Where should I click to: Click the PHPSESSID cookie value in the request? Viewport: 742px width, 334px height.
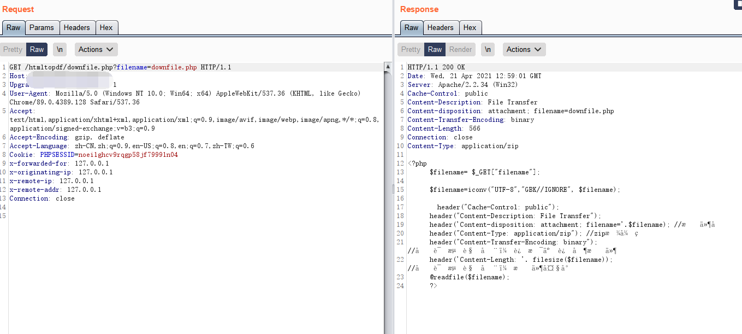[x=128, y=155]
